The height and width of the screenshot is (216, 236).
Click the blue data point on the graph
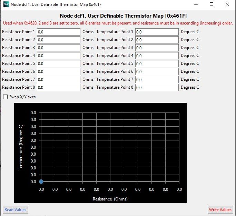pos(41,182)
